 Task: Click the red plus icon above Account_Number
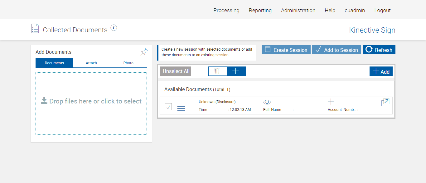(331, 102)
